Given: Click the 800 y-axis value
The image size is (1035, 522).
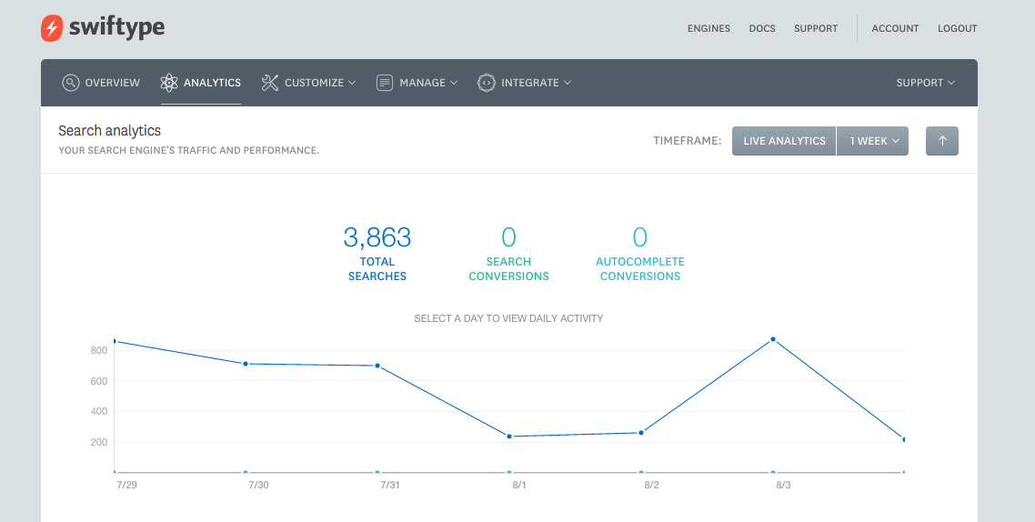Looking at the screenshot, I should [99, 350].
